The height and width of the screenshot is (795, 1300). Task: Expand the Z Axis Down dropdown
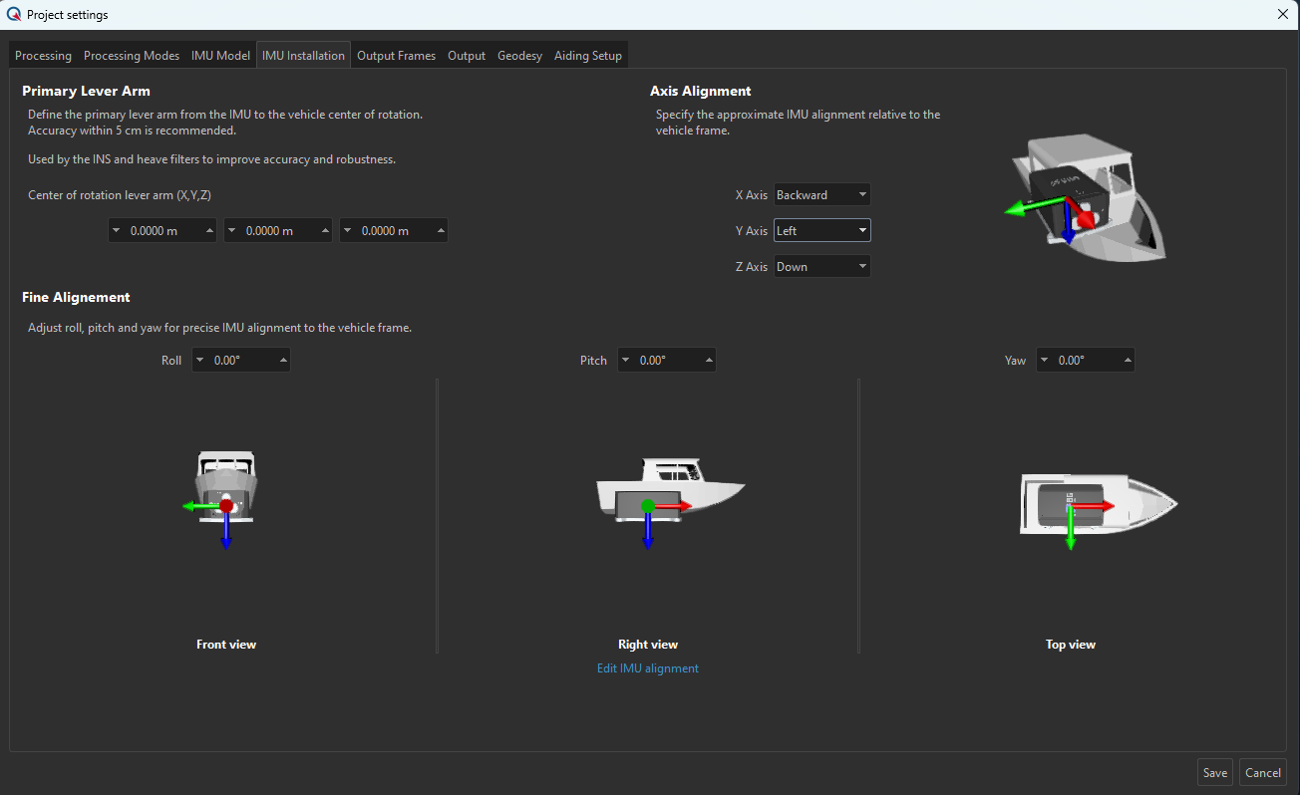click(821, 267)
